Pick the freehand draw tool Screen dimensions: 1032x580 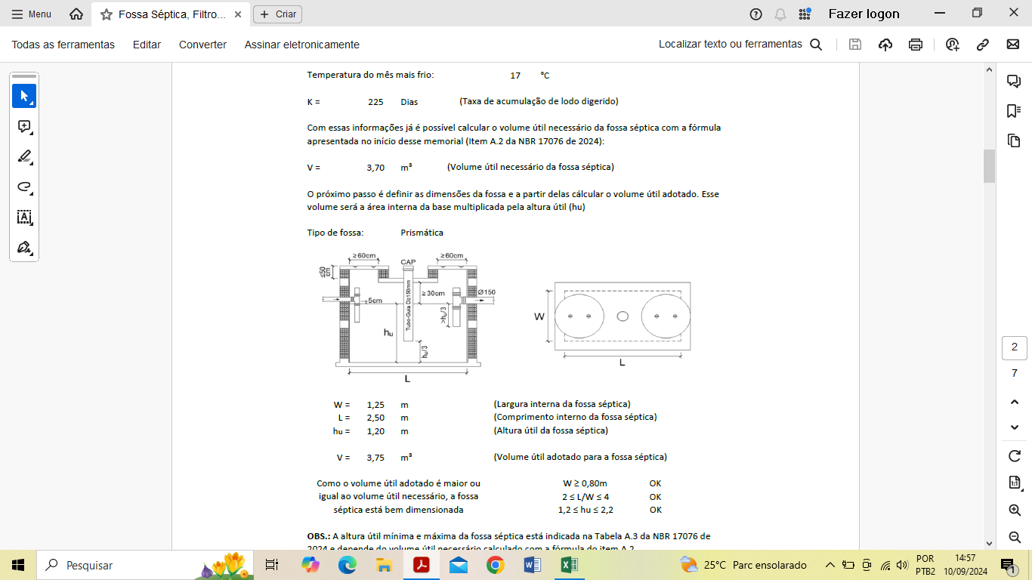(24, 187)
